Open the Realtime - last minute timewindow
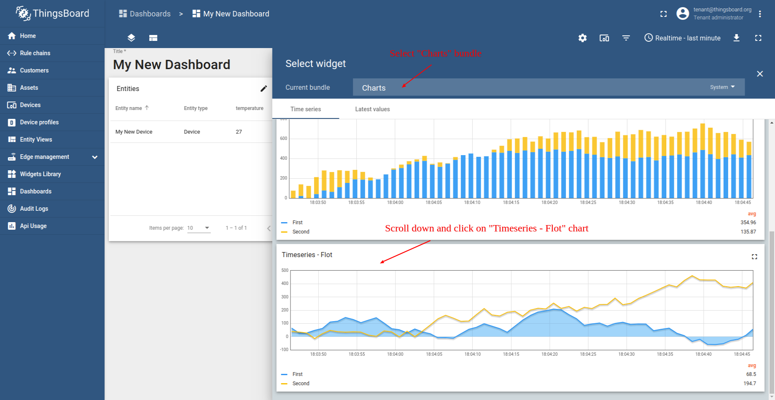 (x=682, y=38)
